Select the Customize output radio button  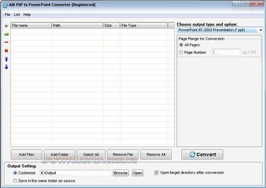pyautogui.click(x=15, y=173)
